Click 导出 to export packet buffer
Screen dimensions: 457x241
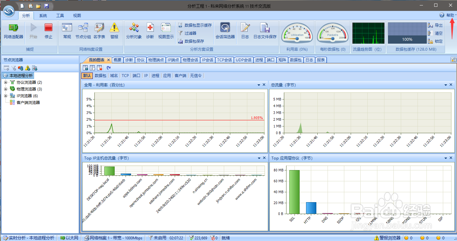(x=435, y=25)
